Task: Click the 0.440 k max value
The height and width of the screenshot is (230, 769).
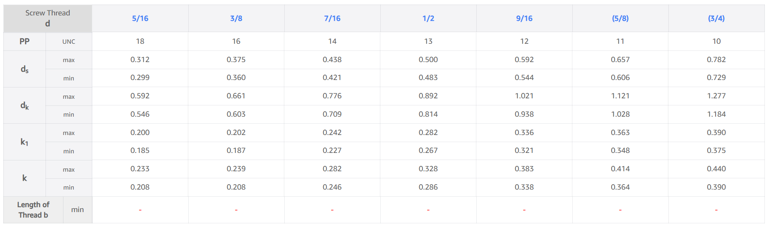Action: coord(716,169)
